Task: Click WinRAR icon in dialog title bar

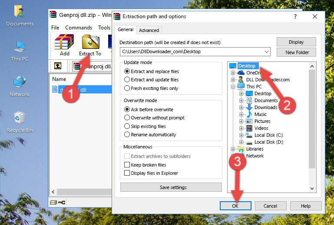Action: pos(117,16)
